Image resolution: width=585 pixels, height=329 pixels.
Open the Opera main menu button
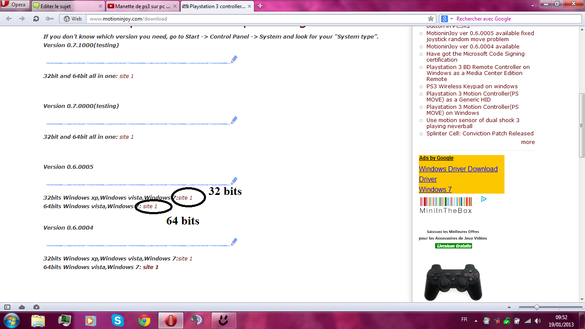click(x=15, y=5)
